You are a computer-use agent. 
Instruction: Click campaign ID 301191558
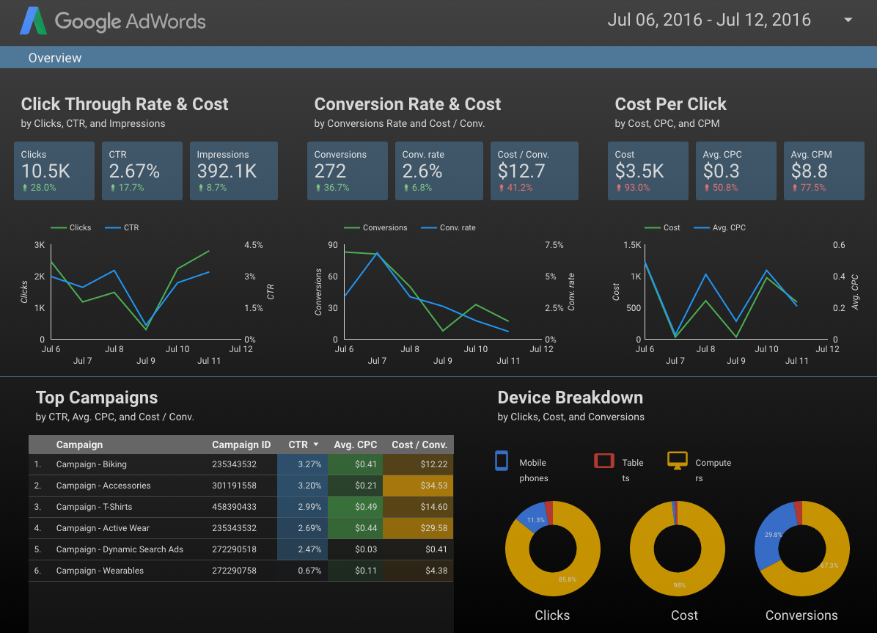point(235,486)
